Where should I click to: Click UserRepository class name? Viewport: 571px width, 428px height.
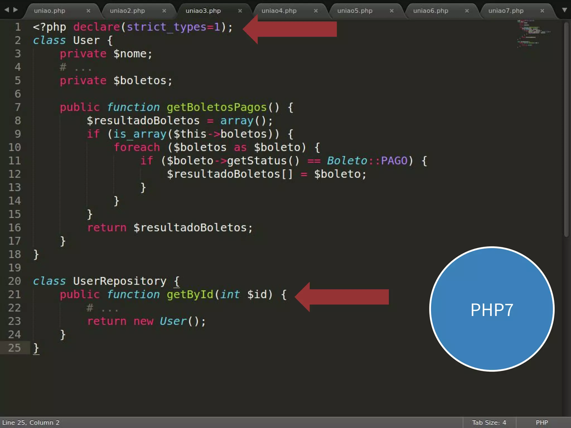point(120,281)
